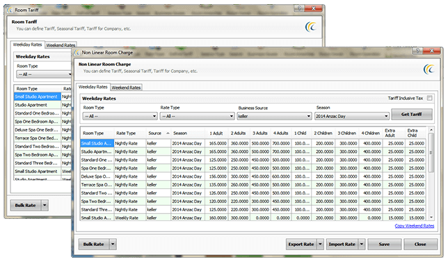Screen dimensions: 448x262
Task: Select Standard Three Bedr... row in Room Tariff
Action: [x=42, y=163]
